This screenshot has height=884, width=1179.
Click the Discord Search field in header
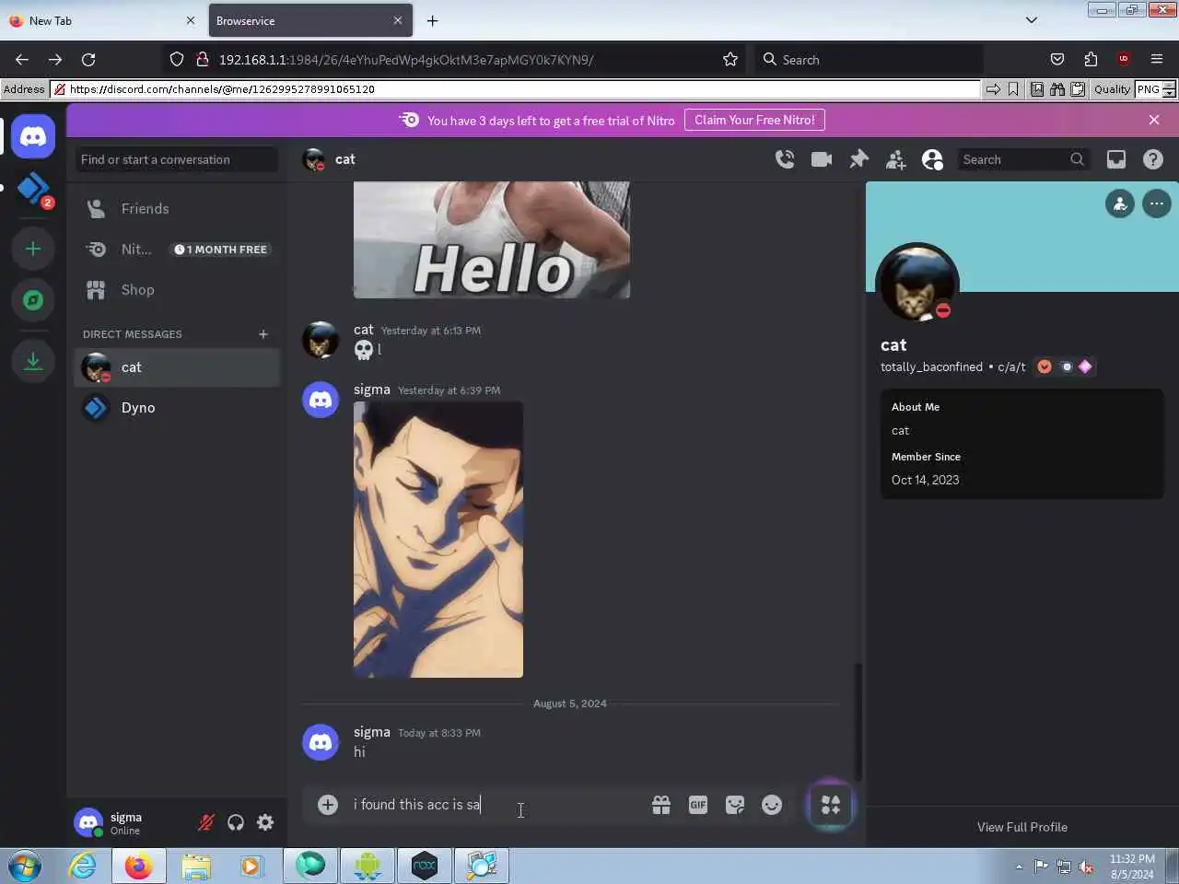(1022, 159)
